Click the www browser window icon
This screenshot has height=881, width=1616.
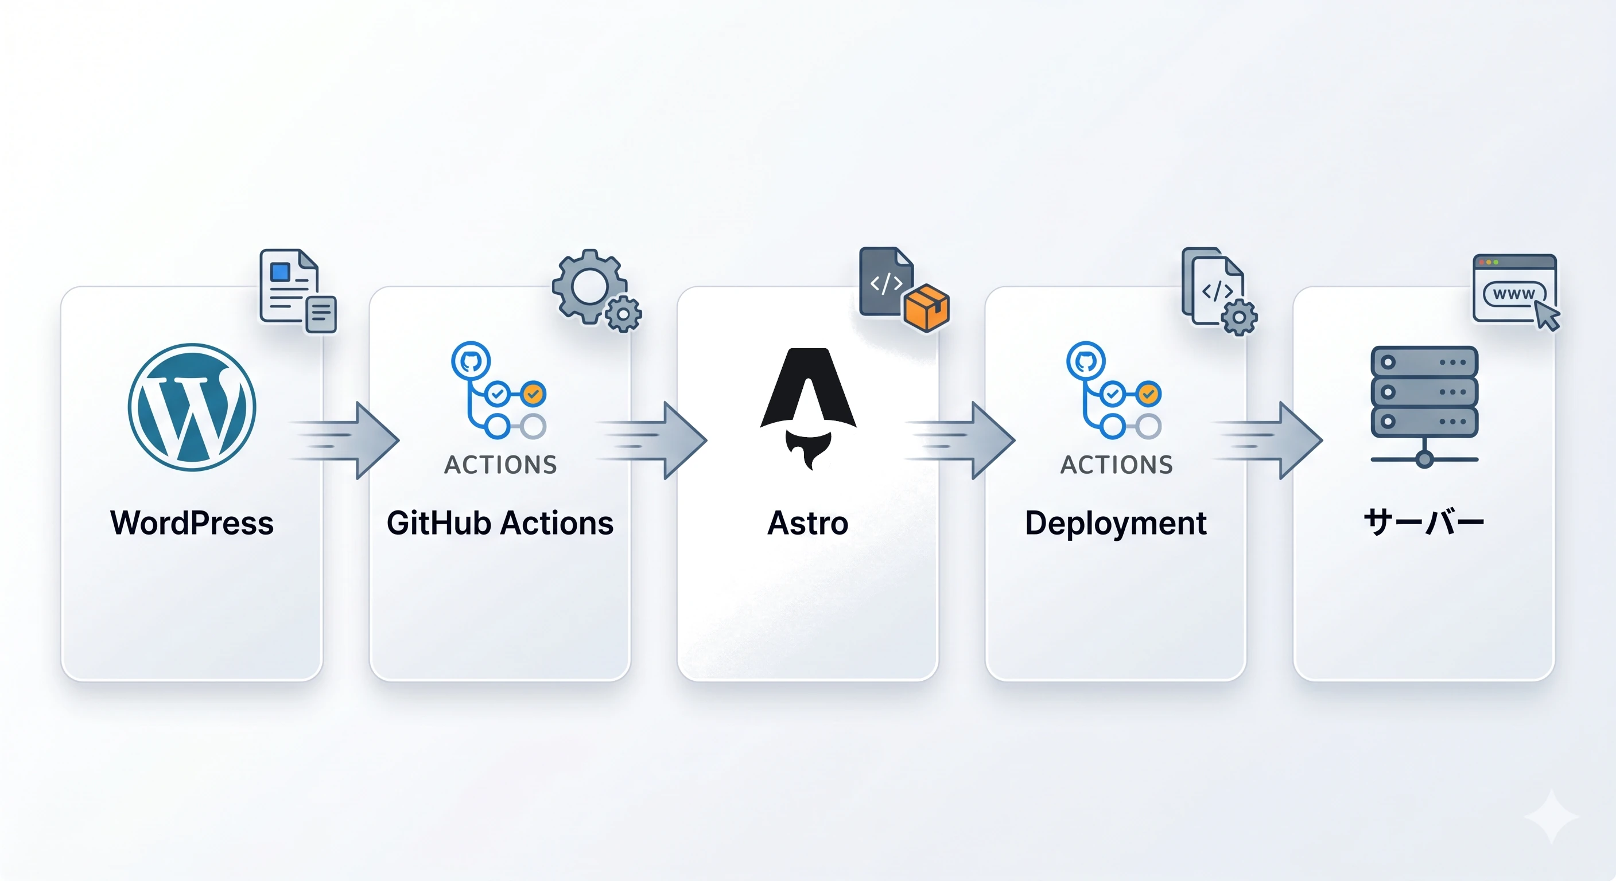[x=1516, y=292]
